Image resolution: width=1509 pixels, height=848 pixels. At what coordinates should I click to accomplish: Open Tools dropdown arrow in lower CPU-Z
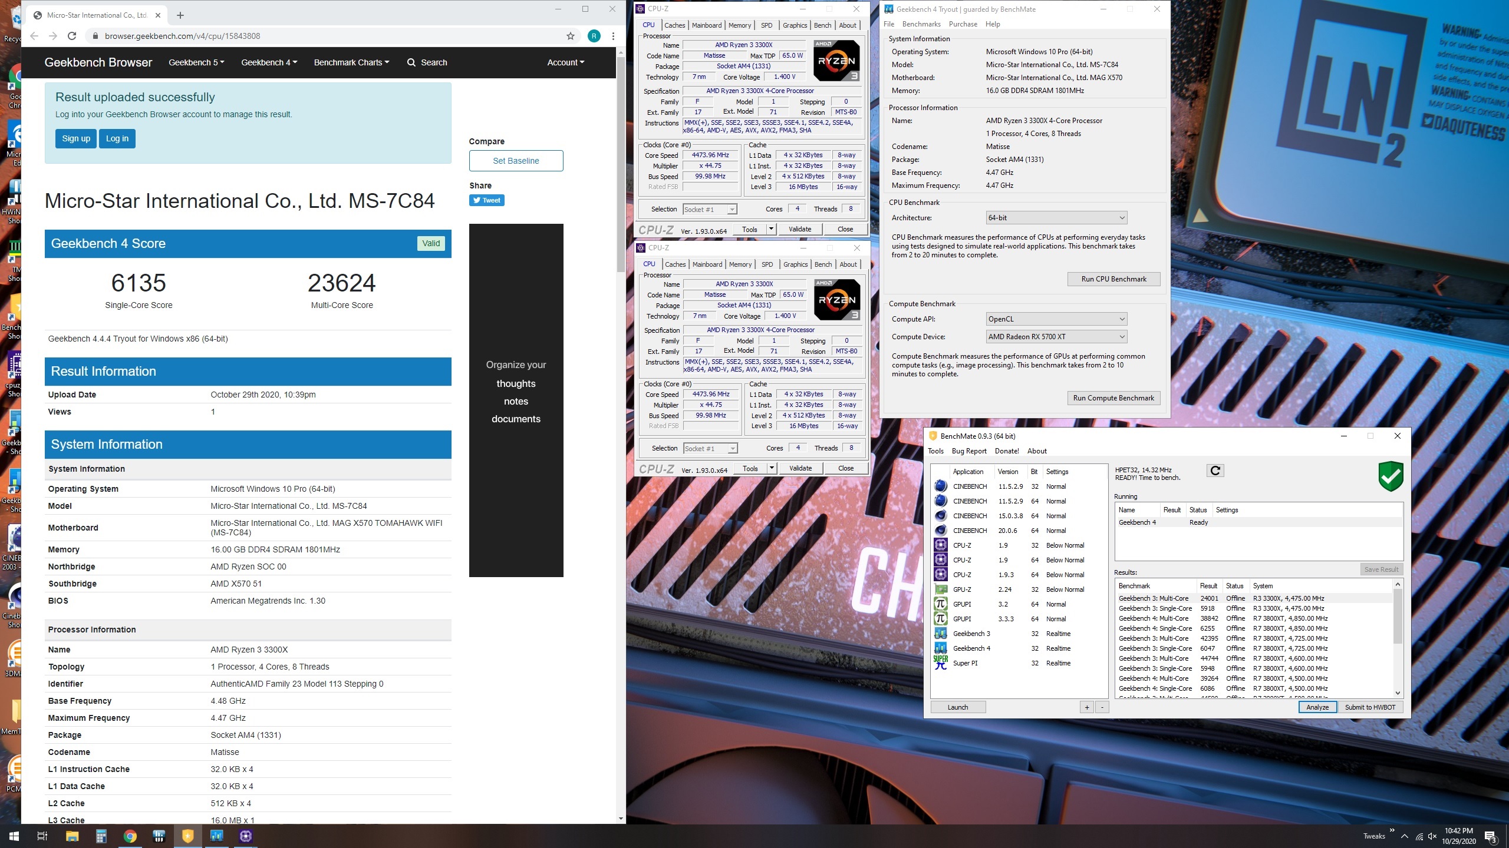pos(772,468)
